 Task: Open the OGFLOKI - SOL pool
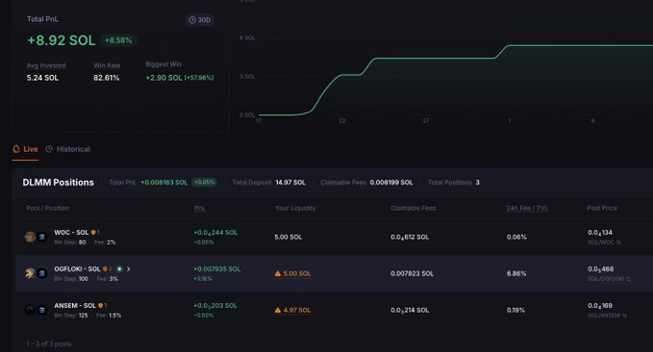[x=77, y=269]
